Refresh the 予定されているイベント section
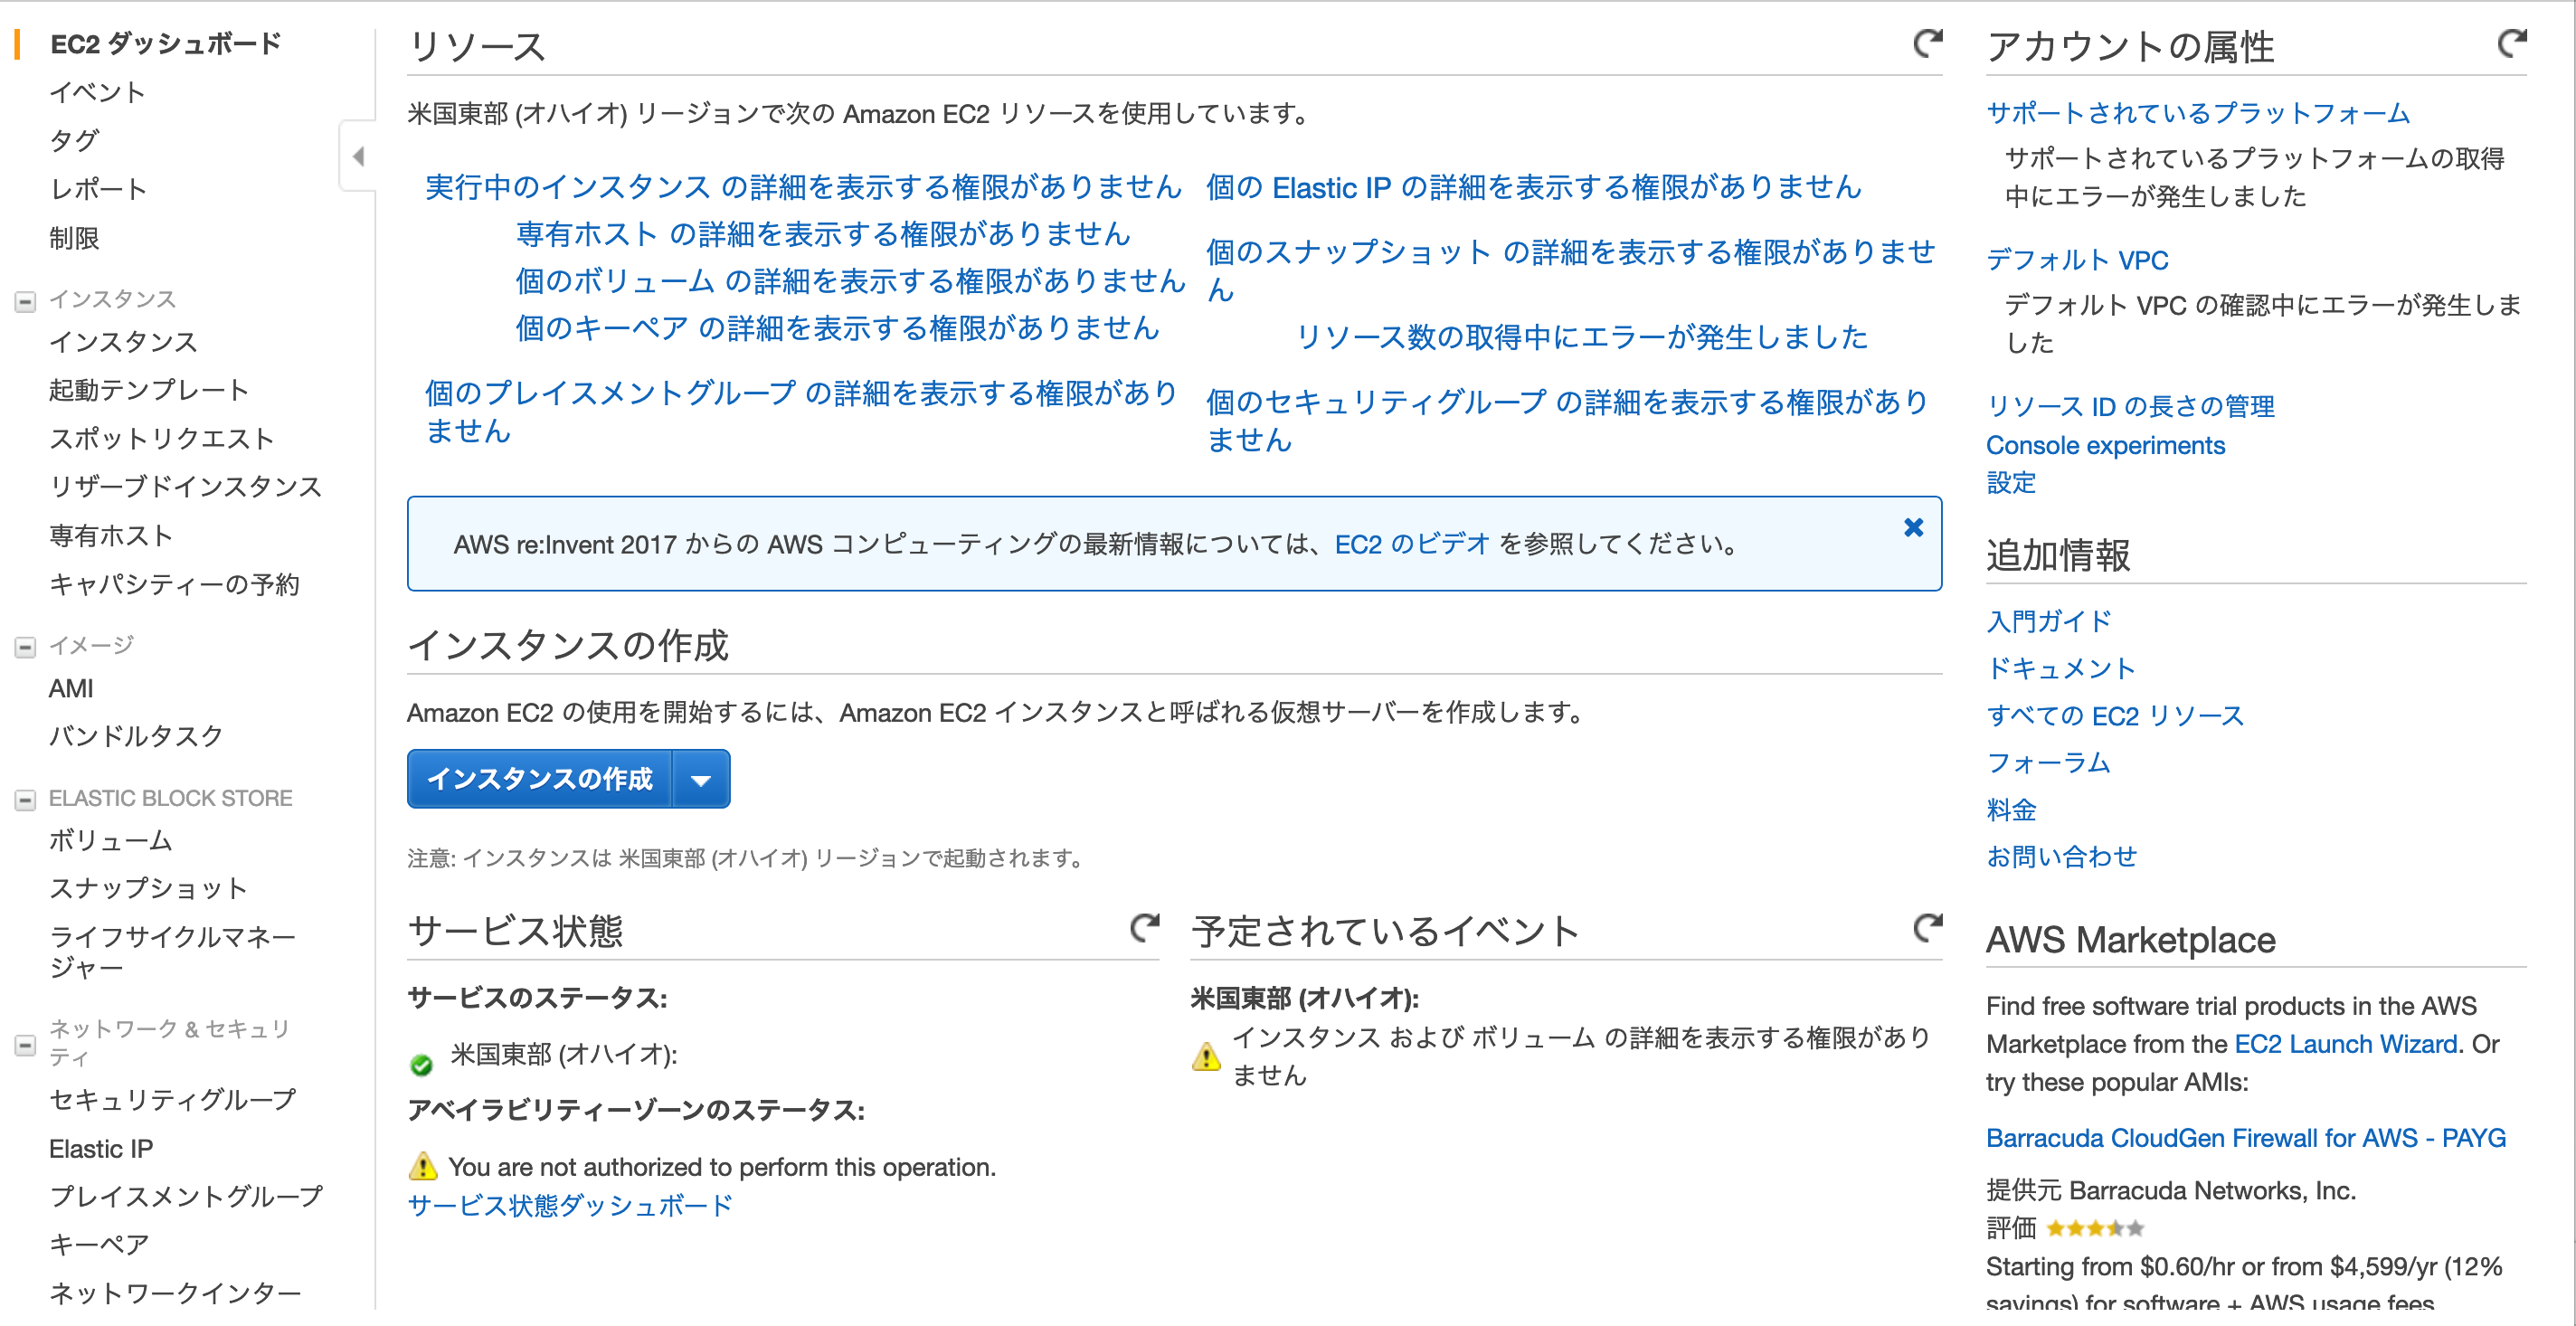The width and height of the screenshot is (2576, 1326). [1927, 928]
